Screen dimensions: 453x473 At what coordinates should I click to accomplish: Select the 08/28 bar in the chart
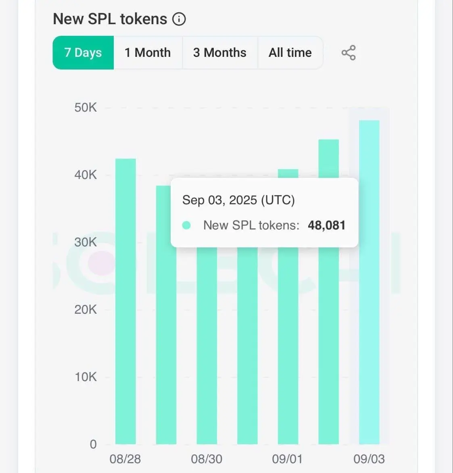coord(125,301)
